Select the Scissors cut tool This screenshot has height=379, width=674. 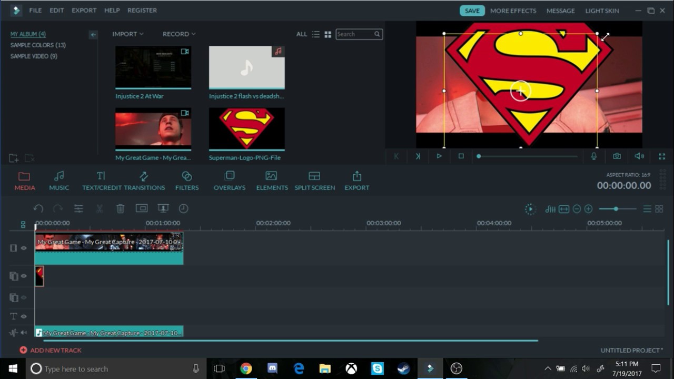click(x=100, y=208)
